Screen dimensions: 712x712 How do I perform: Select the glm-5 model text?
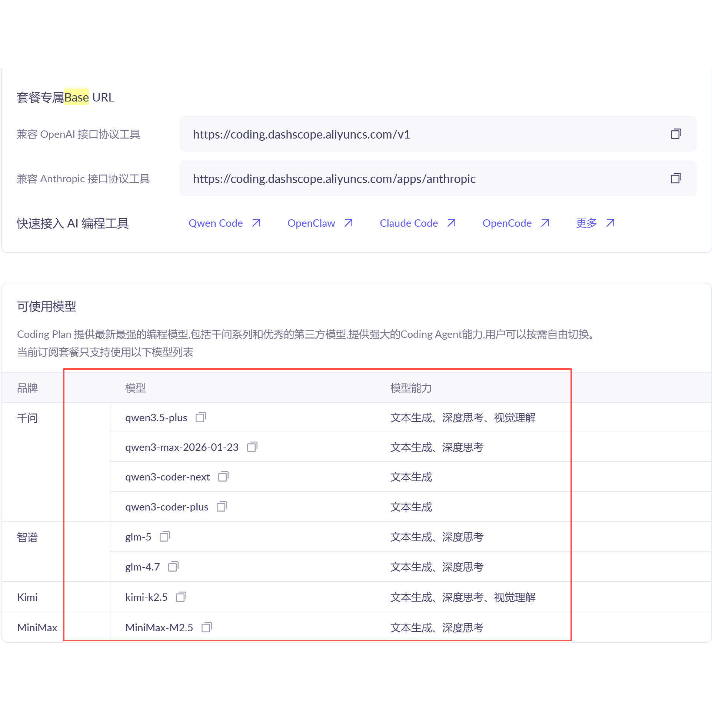138,537
